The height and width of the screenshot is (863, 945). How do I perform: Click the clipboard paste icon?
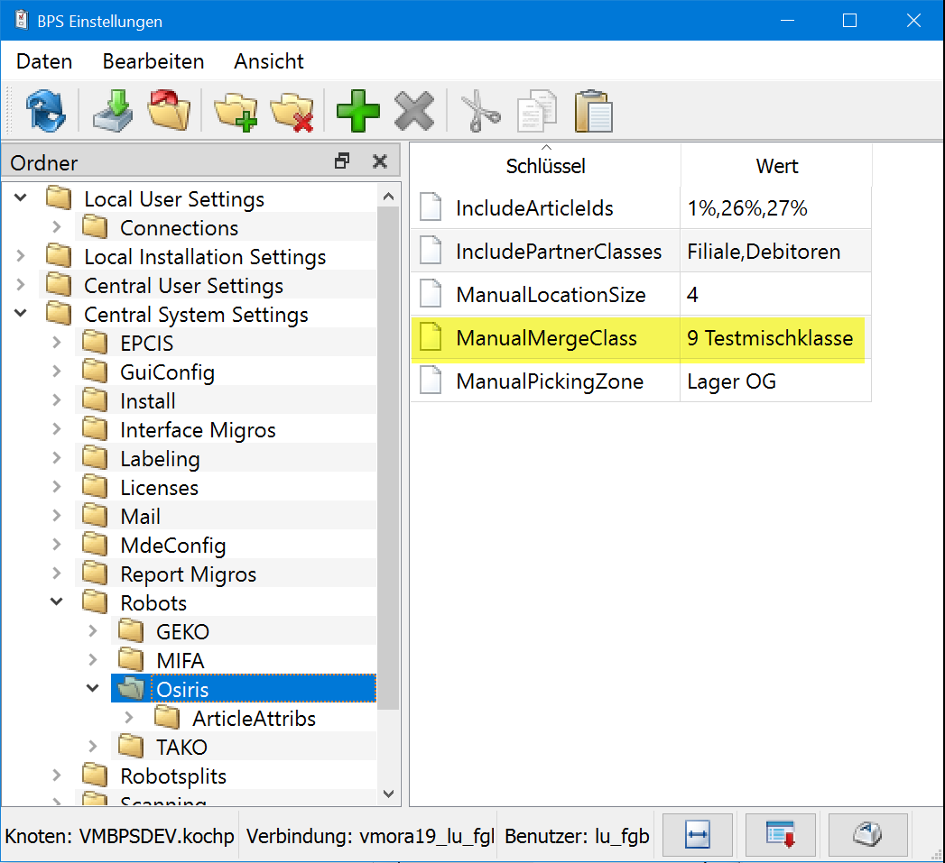pyautogui.click(x=593, y=112)
